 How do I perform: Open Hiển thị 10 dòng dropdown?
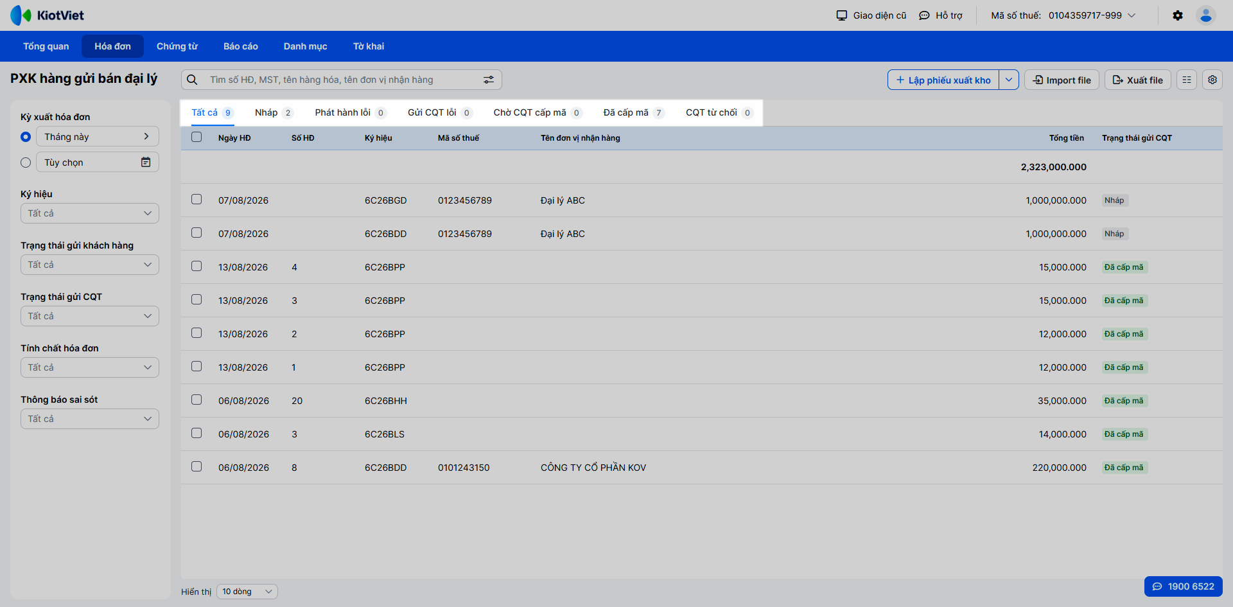[x=247, y=592]
